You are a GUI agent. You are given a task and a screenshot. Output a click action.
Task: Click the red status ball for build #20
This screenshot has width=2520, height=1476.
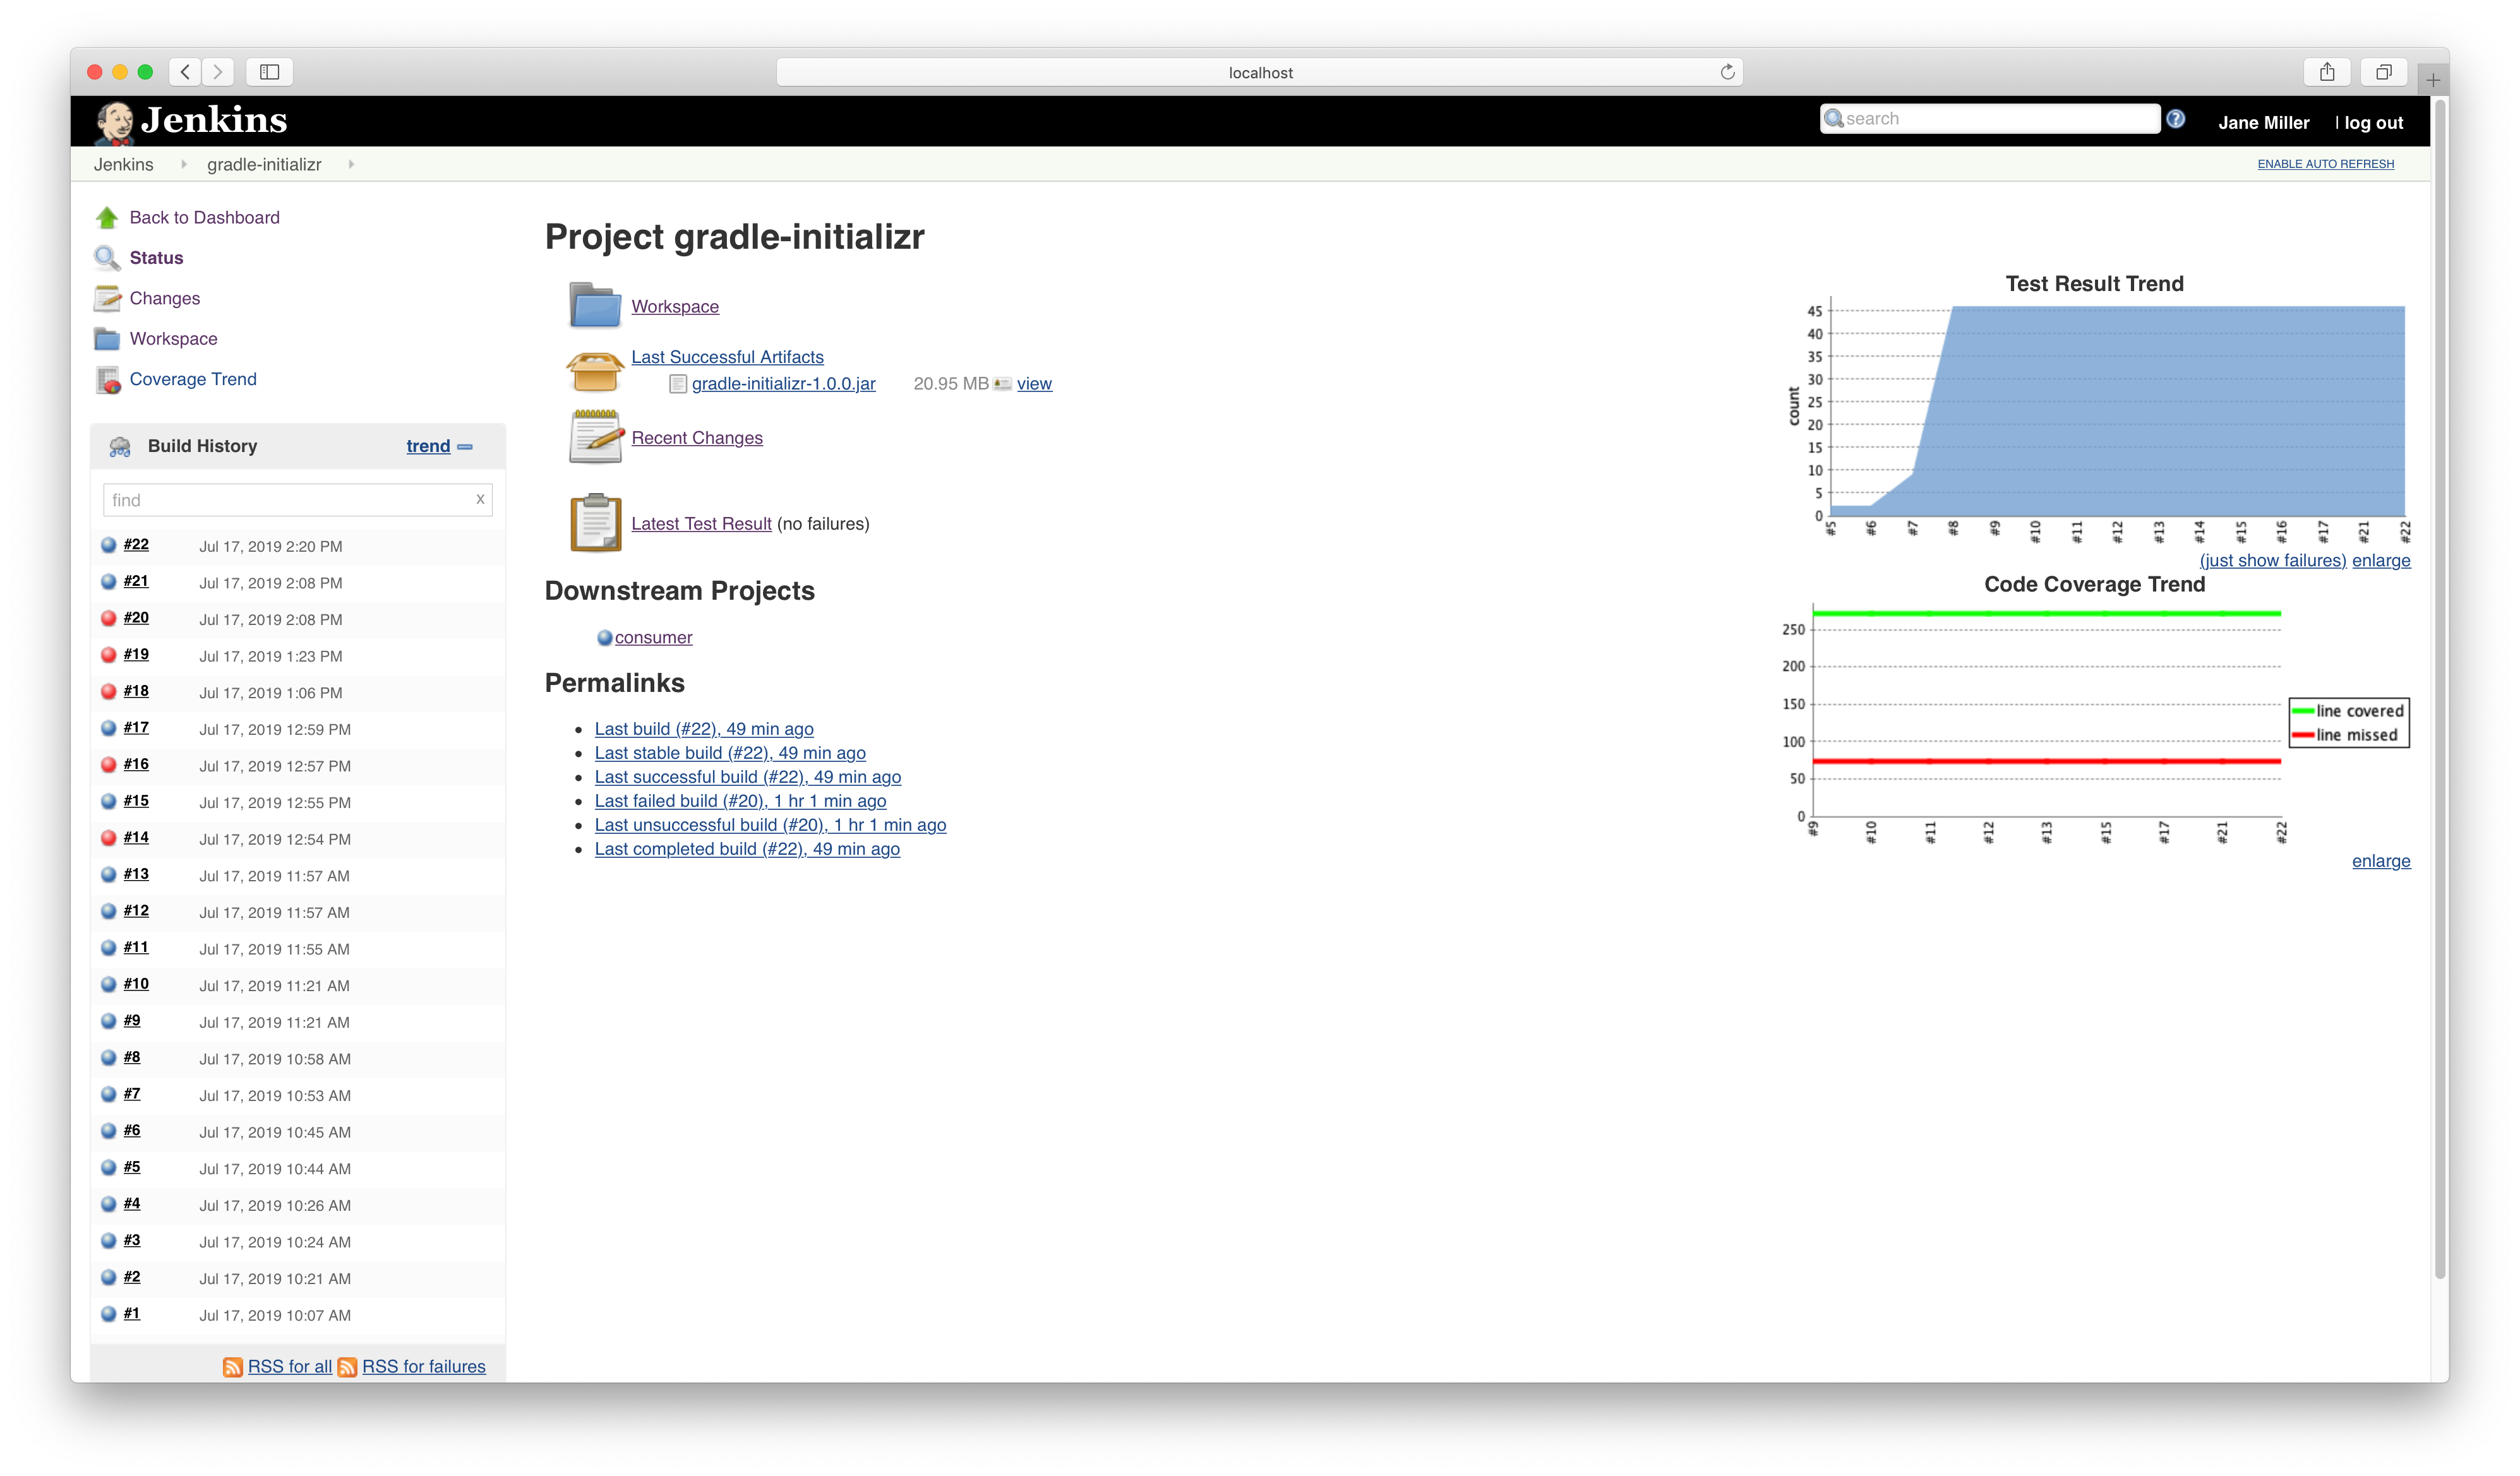click(108, 617)
